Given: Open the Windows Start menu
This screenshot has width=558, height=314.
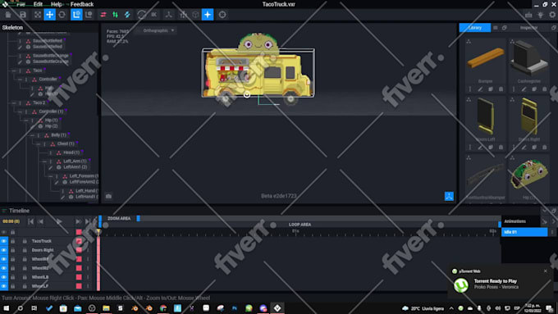Looking at the screenshot, I should pyautogui.click(x=6, y=308).
